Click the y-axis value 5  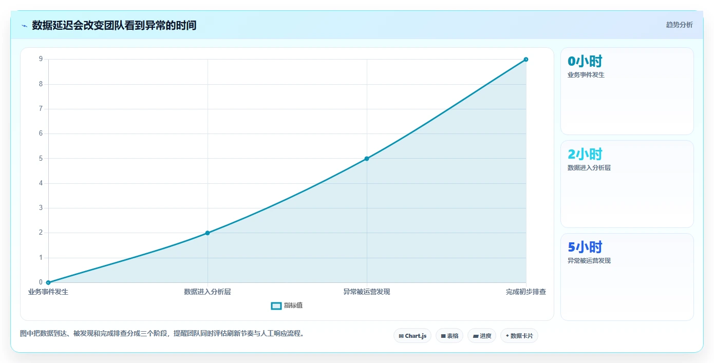pos(41,159)
